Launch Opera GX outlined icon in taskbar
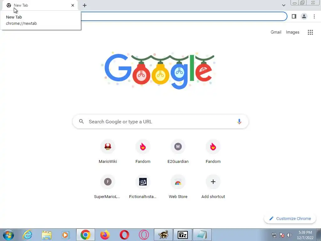The height and width of the screenshot is (241, 321). (144, 235)
